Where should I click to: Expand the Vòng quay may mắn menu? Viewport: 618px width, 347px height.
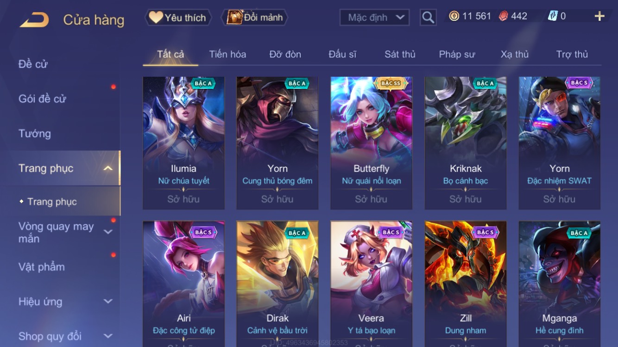pyautogui.click(x=108, y=232)
